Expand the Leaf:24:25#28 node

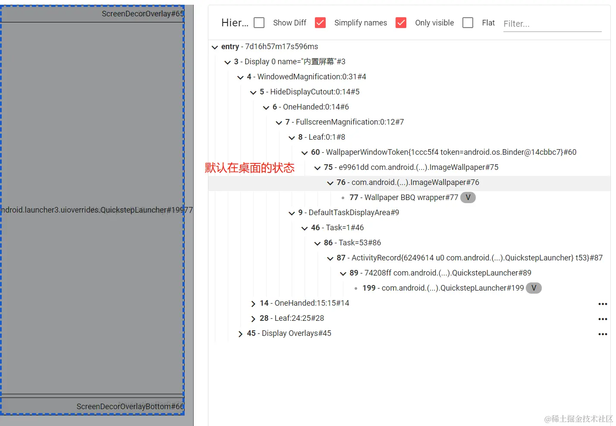point(253,318)
